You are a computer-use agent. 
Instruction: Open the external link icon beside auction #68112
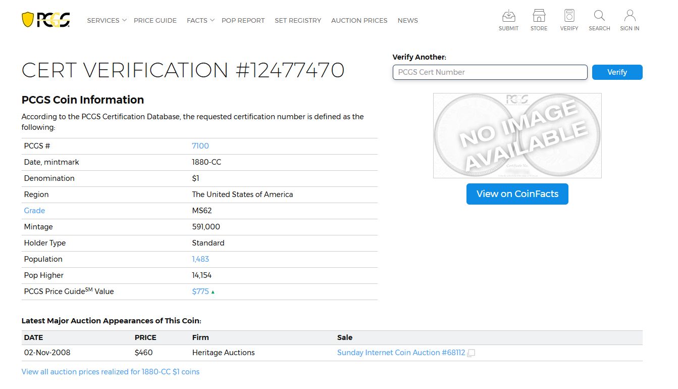point(471,353)
